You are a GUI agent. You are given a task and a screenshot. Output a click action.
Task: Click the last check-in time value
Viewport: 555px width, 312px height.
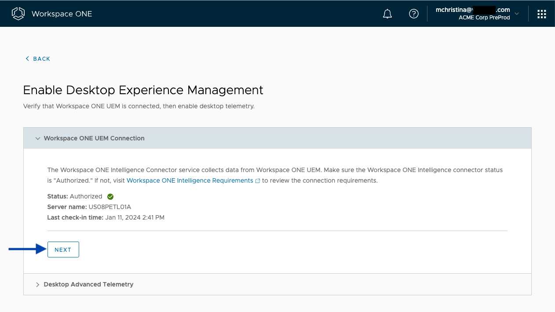click(135, 217)
